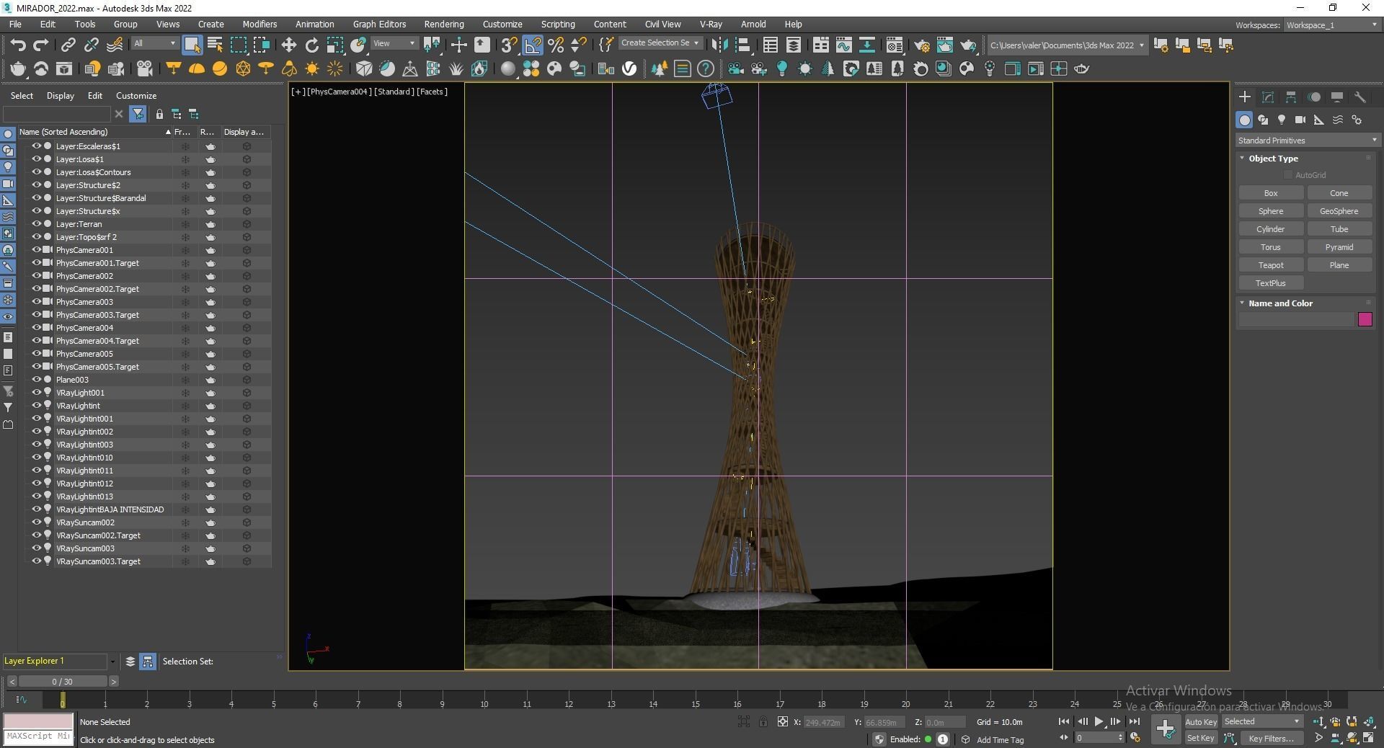The height and width of the screenshot is (748, 1384).
Task: Open the Workspaces dropdown
Action: 1331,25
